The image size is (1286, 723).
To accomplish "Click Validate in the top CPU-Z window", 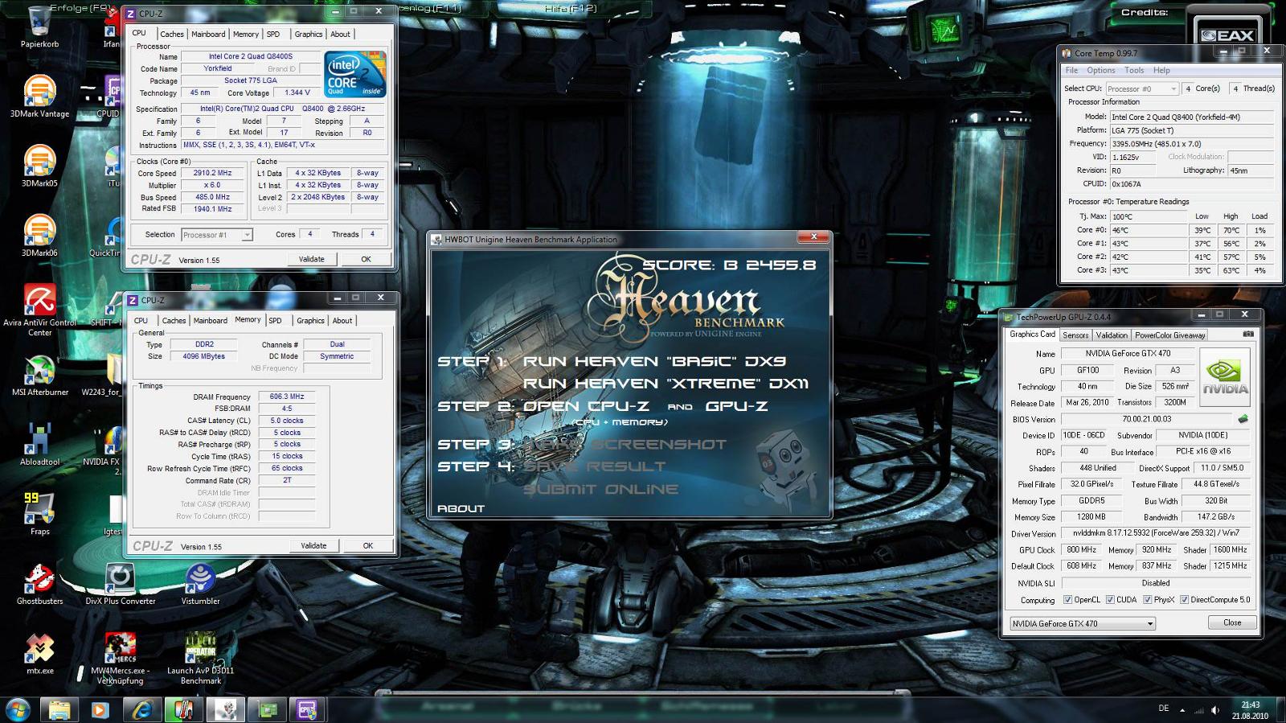I will pyautogui.click(x=312, y=259).
